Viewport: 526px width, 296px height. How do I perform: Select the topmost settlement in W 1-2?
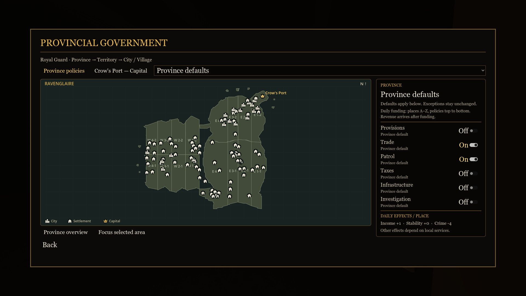[x=195, y=138]
